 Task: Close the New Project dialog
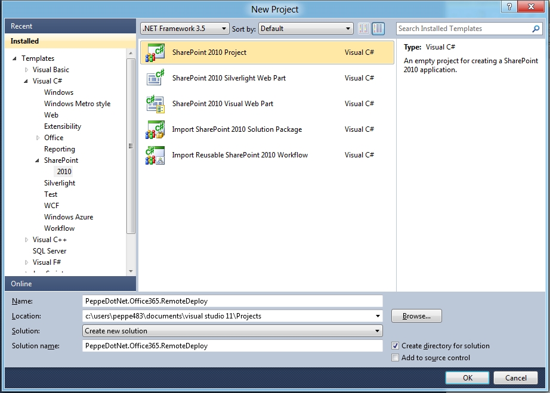point(531,7)
